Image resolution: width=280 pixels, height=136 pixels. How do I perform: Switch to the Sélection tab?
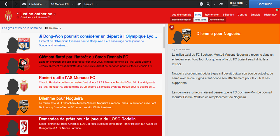(228, 15)
